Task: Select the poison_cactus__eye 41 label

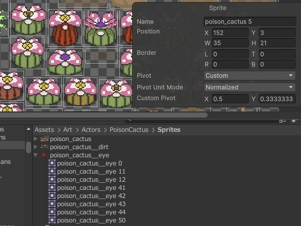Action: click(91, 188)
